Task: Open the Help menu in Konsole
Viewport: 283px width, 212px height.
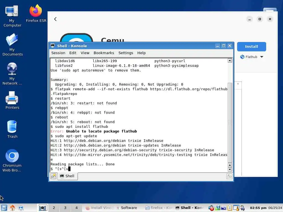Action: click(x=141, y=53)
